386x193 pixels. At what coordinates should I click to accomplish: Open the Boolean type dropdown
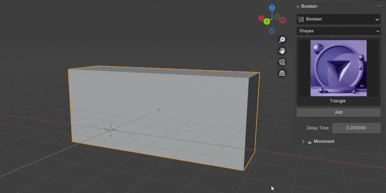[x=338, y=19]
